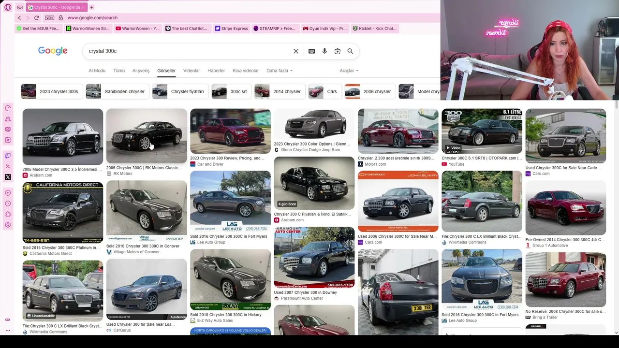Start voice search with microphone
The width and height of the screenshot is (619, 348).
tap(324, 51)
